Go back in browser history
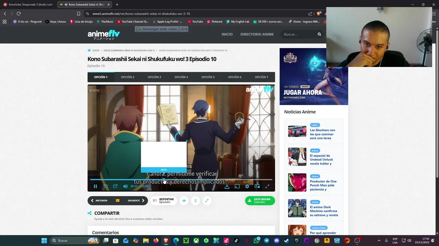Image resolution: width=439 pixels, height=246 pixels. pyautogui.click(x=5, y=14)
